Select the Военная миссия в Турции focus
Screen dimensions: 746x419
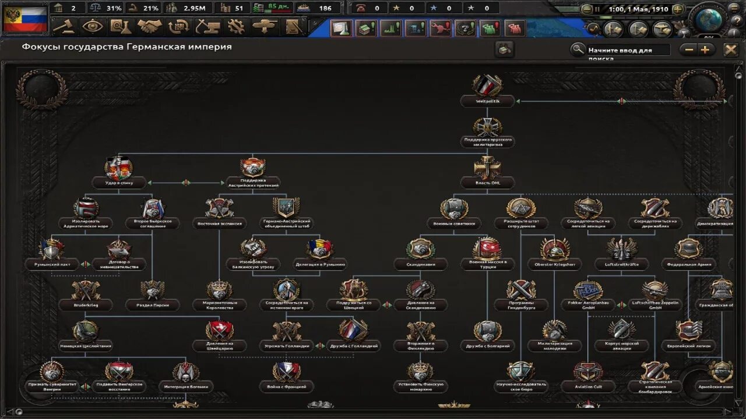coord(487,254)
